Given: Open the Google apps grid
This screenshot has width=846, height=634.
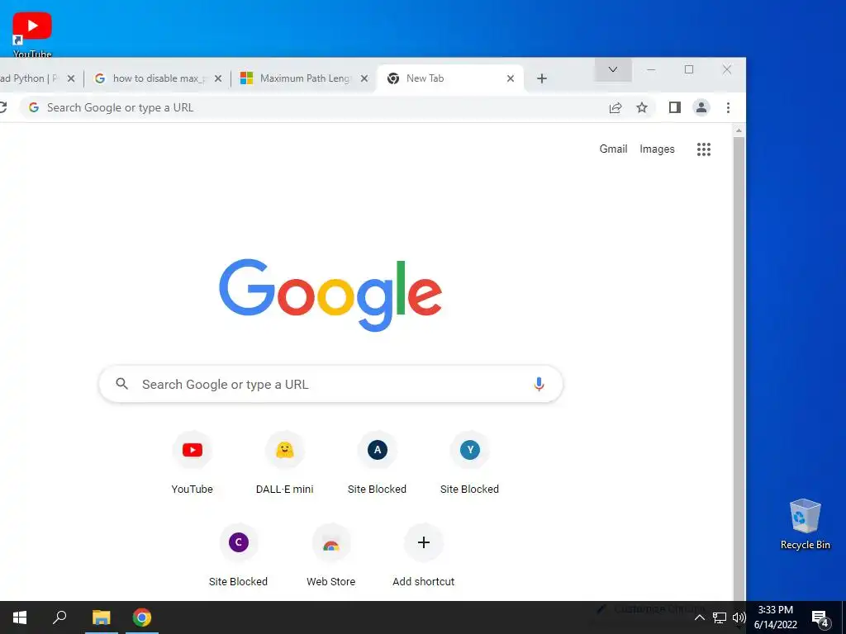Looking at the screenshot, I should point(704,149).
